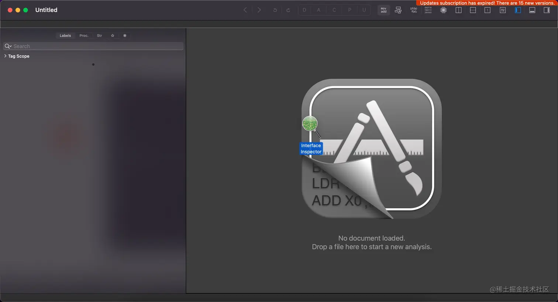Click the redo clockwise arrow
The width and height of the screenshot is (558, 302).
[x=288, y=10]
